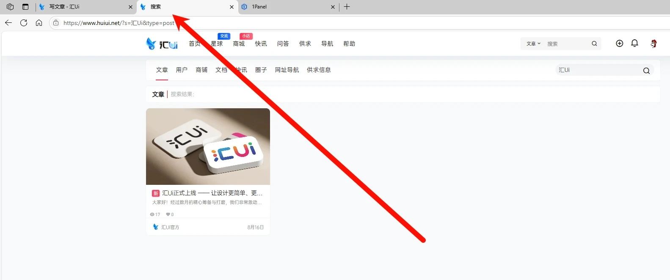Open the article titled 汇Ui正式上线
This screenshot has width=670, height=280.
[x=212, y=193]
